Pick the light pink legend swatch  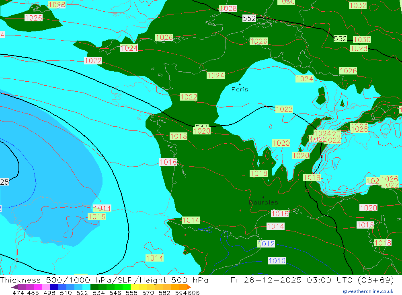tap(46, 287)
